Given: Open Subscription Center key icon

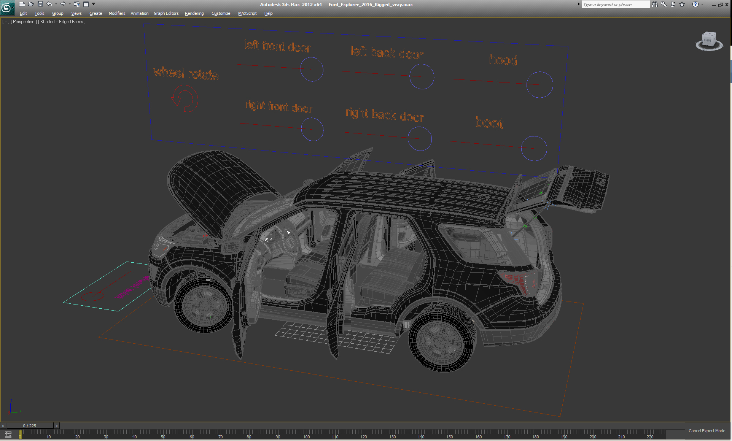Looking at the screenshot, I should tap(664, 4).
